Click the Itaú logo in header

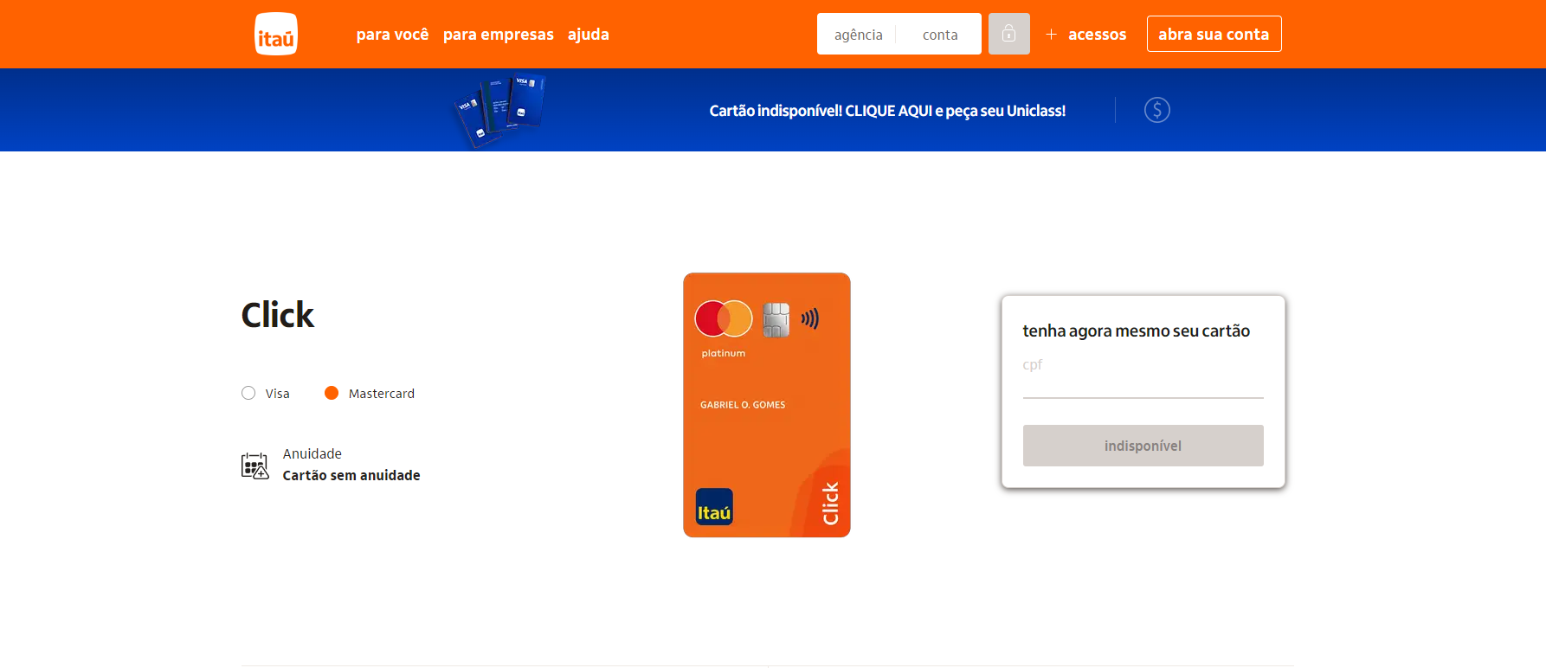point(276,34)
